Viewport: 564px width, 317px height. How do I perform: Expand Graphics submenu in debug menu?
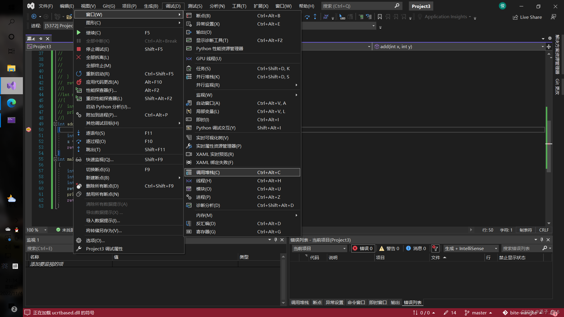coord(179,23)
